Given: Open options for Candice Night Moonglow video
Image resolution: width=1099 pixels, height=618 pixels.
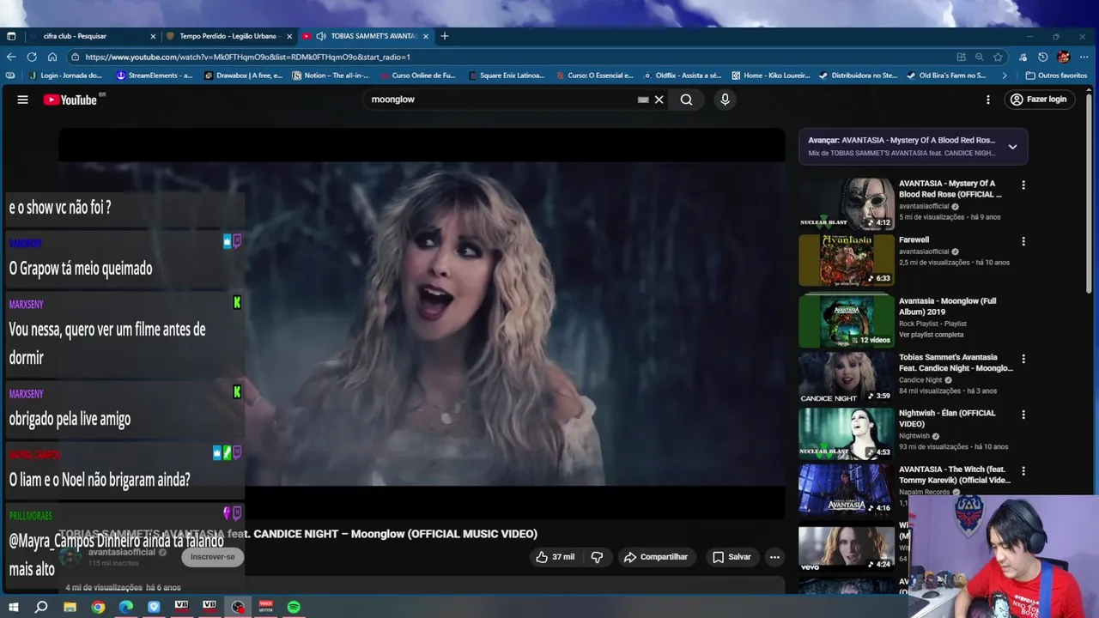Looking at the screenshot, I should 1023,359.
